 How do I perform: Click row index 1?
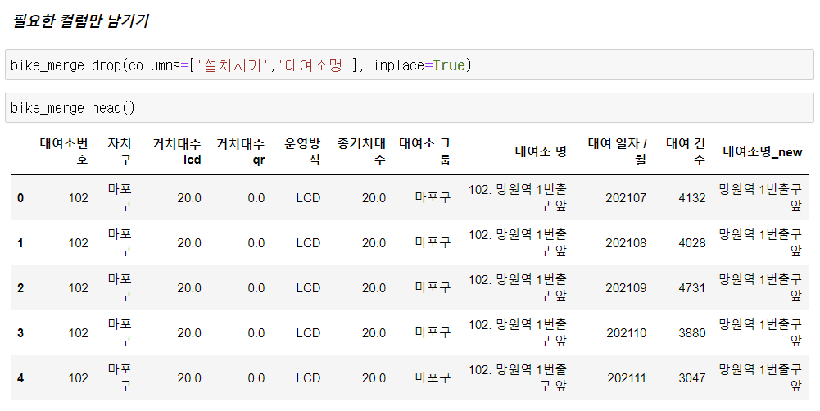point(20,242)
